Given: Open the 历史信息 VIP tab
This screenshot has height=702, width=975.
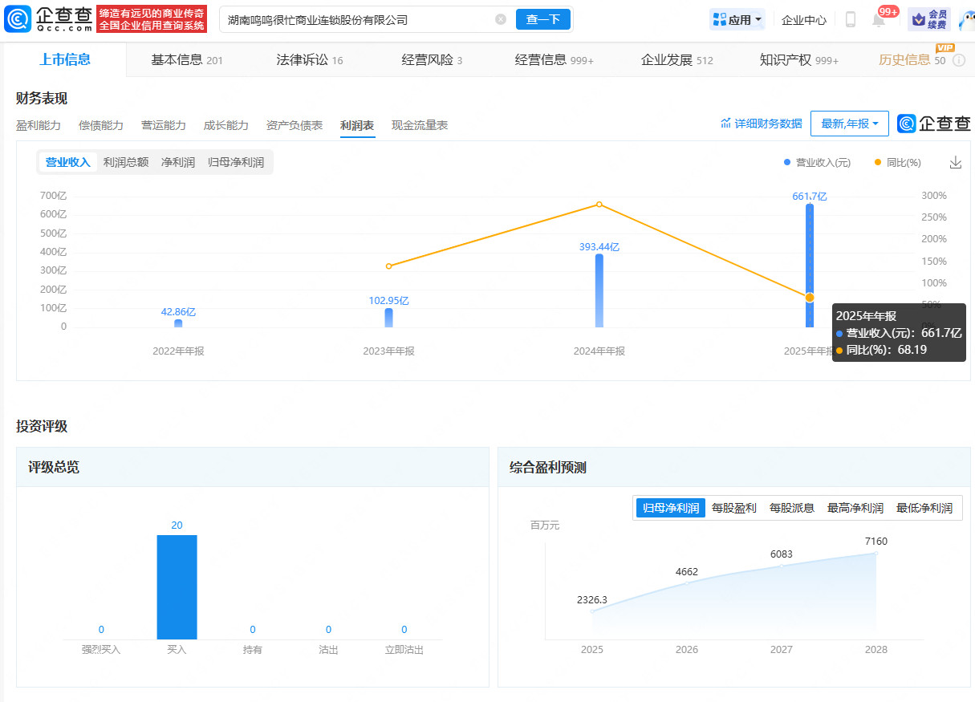Looking at the screenshot, I should pos(913,59).
